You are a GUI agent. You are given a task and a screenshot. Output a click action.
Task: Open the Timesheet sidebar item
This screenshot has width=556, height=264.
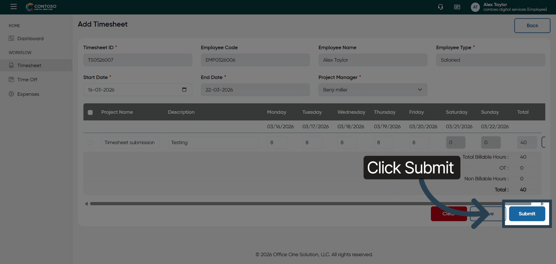click(29, 65)
